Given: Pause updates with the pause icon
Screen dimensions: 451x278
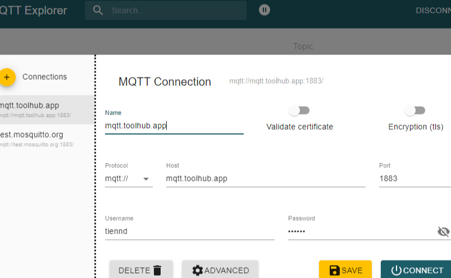Looking at the screenshot, I should [x=265, y=10].
